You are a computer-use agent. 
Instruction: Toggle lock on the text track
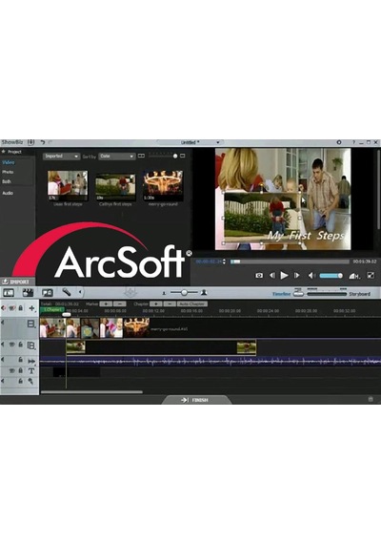pyautogui.click(x=20, y=370)
